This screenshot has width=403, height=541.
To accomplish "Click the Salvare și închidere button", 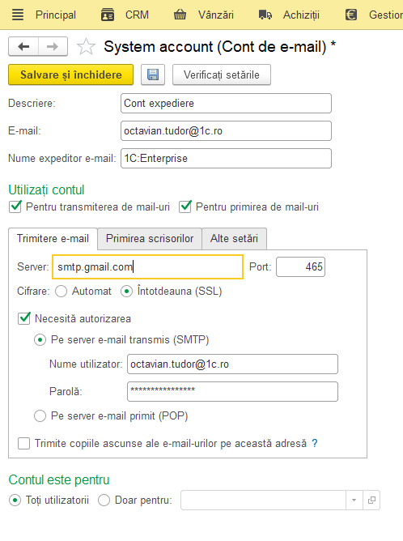I will (x=70, y=75).
